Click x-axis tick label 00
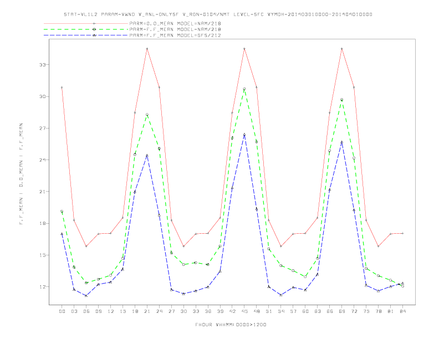This screenshot has width=439, height=339. pos(62,311)
